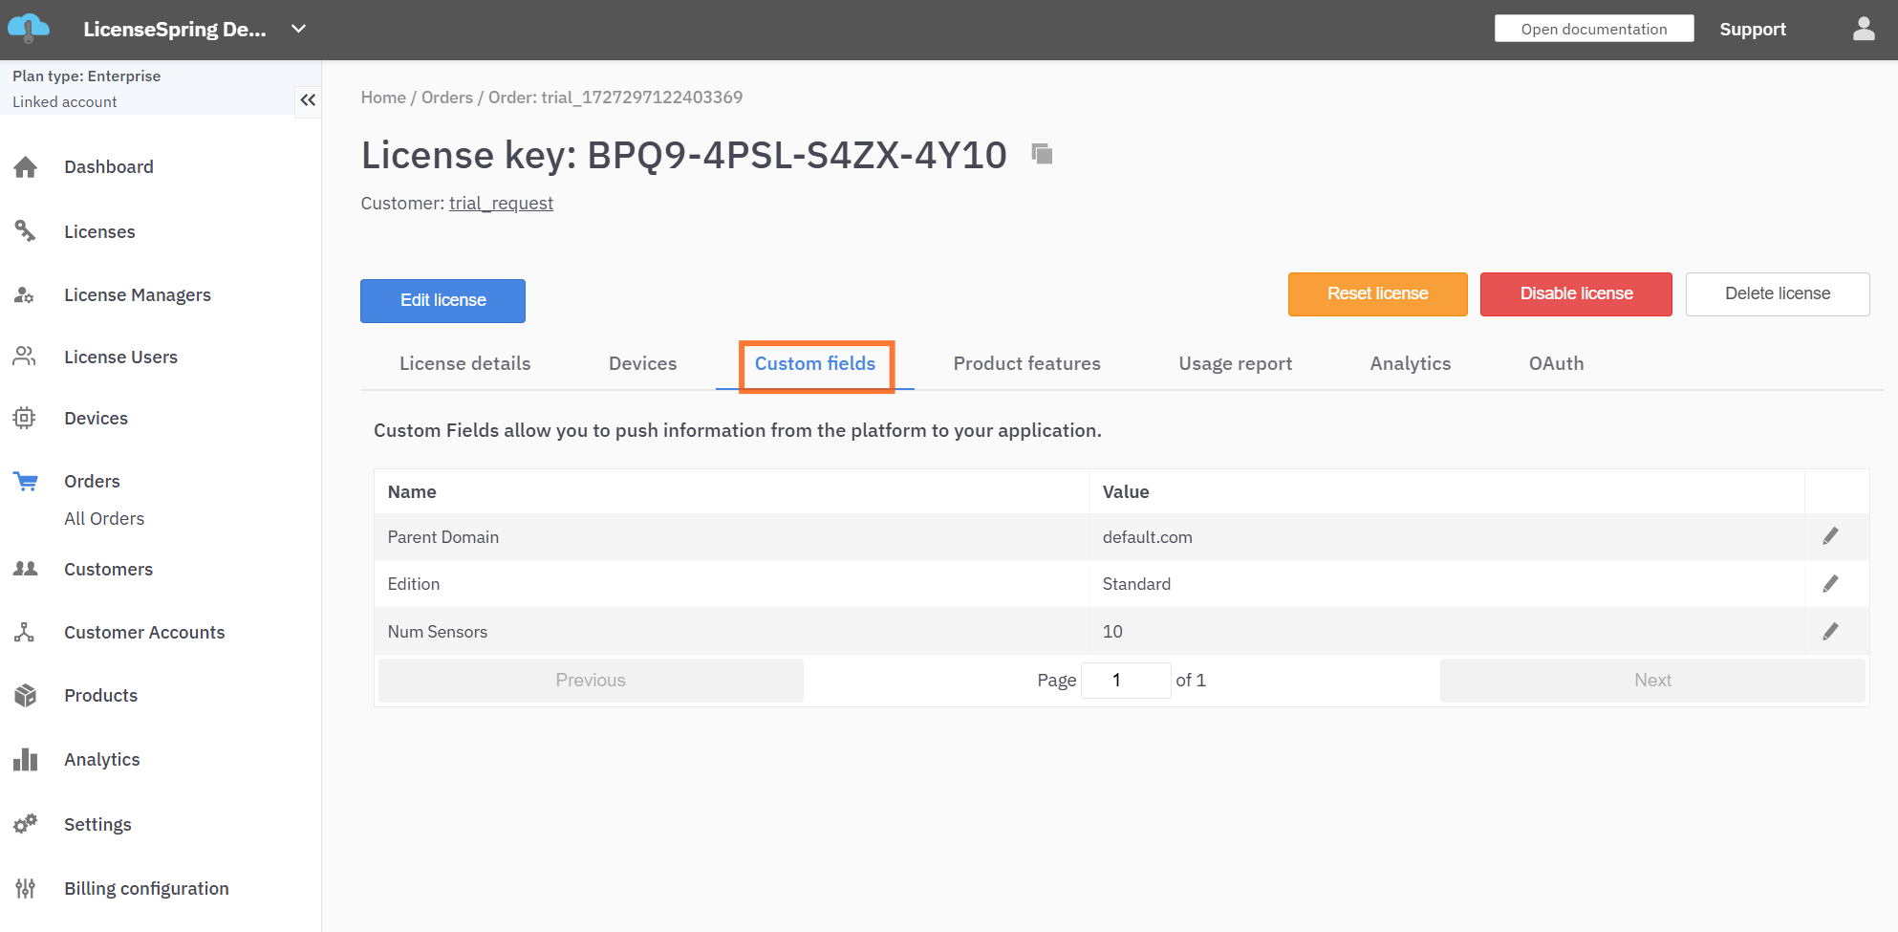The height and width of the screenshot is (932, 1898).
Task: Click the Disable license button
Action: pyautogui.click(x=1575, y=294)
